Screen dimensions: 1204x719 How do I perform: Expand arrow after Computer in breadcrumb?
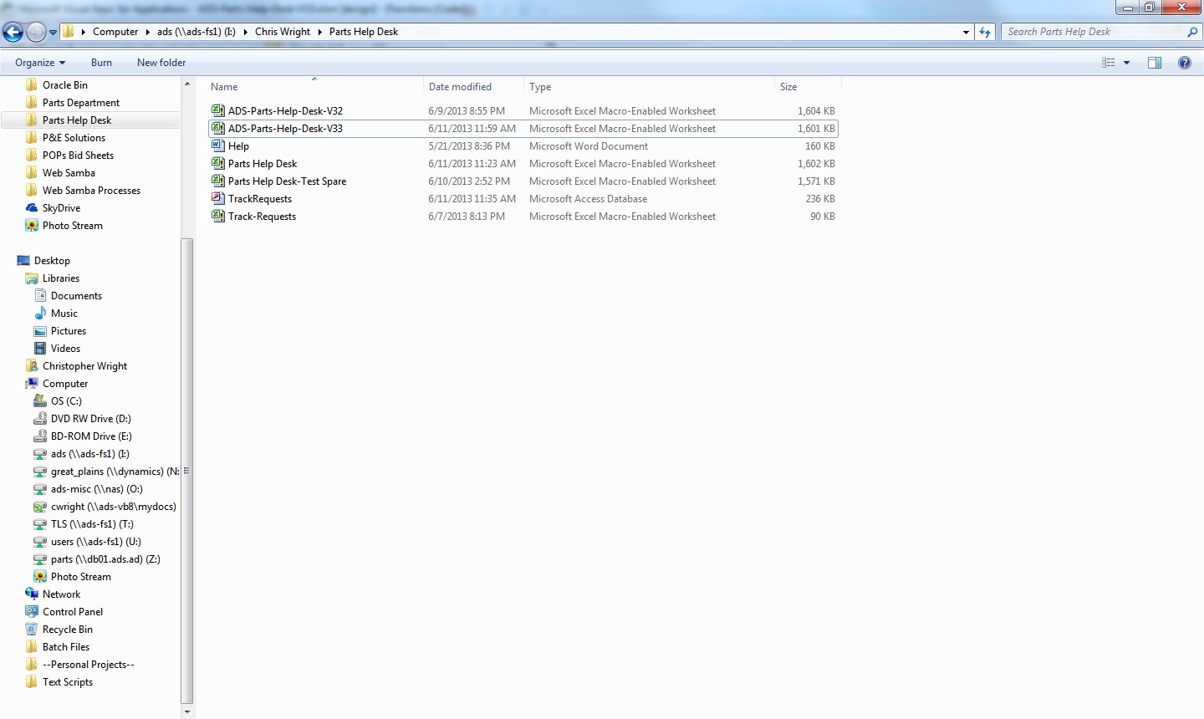[148, 32]
